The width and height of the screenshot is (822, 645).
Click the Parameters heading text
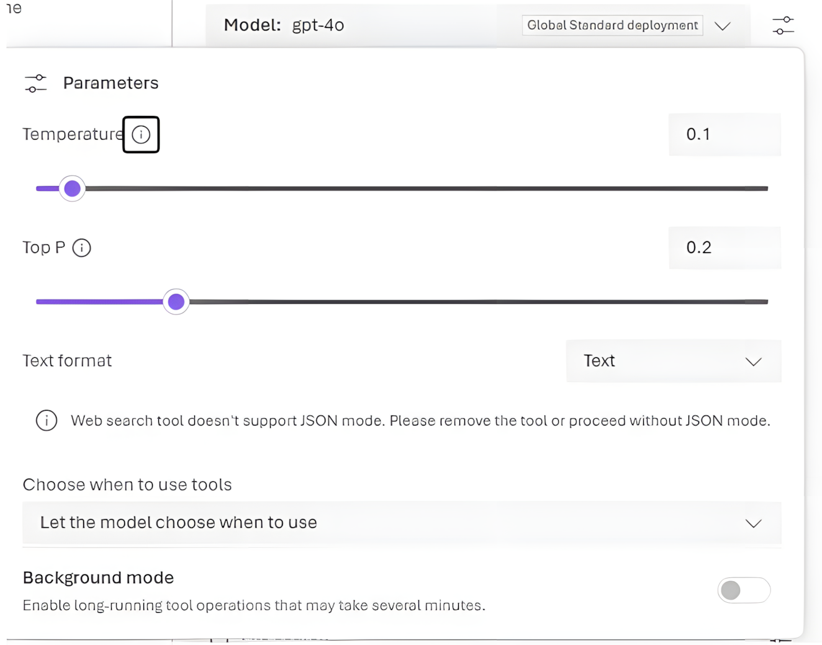click(x=111, y=83)
